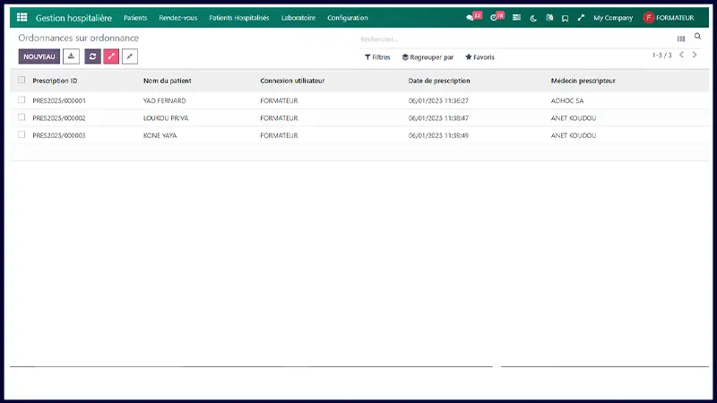The image size is (717, 403).
Task: Toggle fullscreen with the top bar arrows icon
Action: tap(581, 17)
